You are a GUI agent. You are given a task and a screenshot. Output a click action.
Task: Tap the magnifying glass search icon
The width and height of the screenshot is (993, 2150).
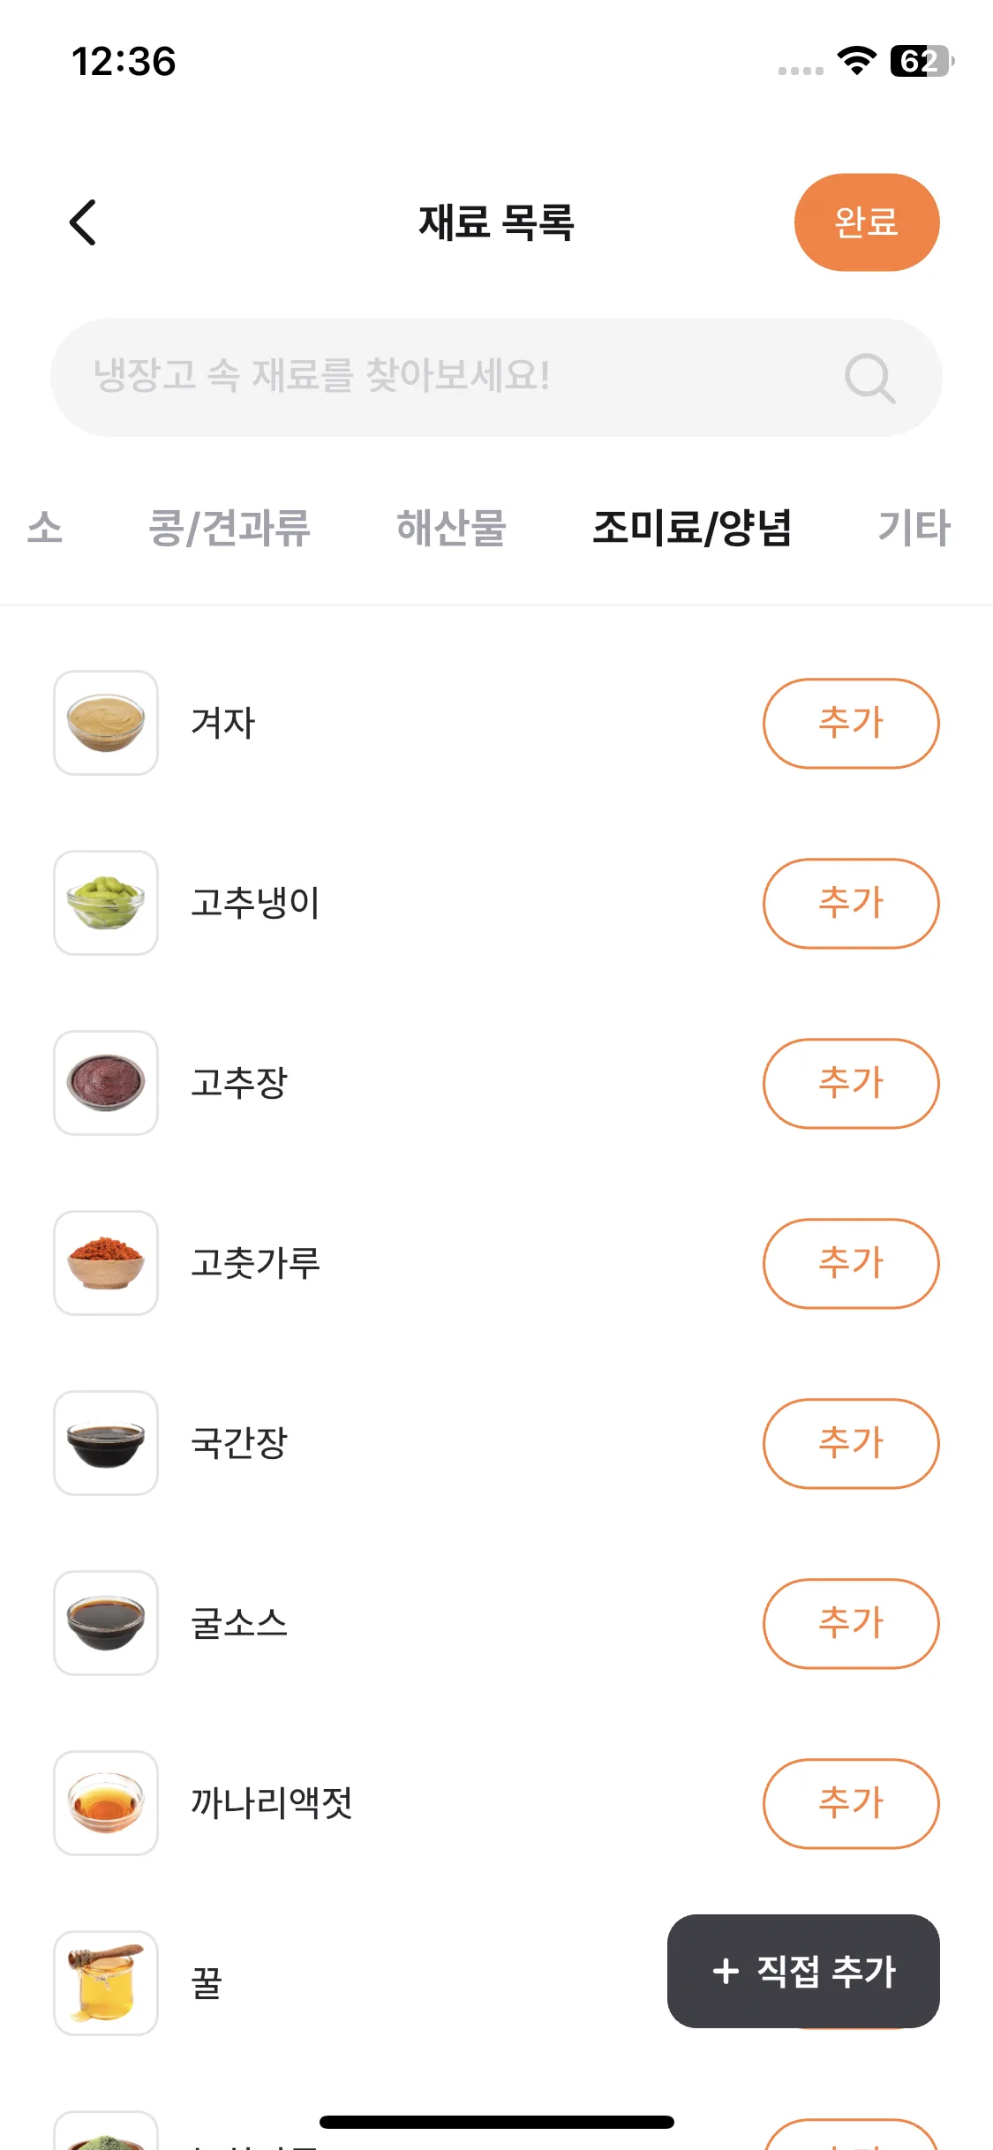click(x=869, y=378)
